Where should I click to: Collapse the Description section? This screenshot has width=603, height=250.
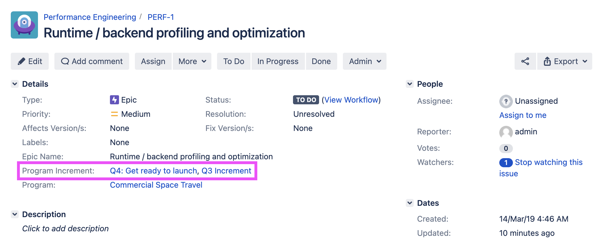[x=15, y=214]
